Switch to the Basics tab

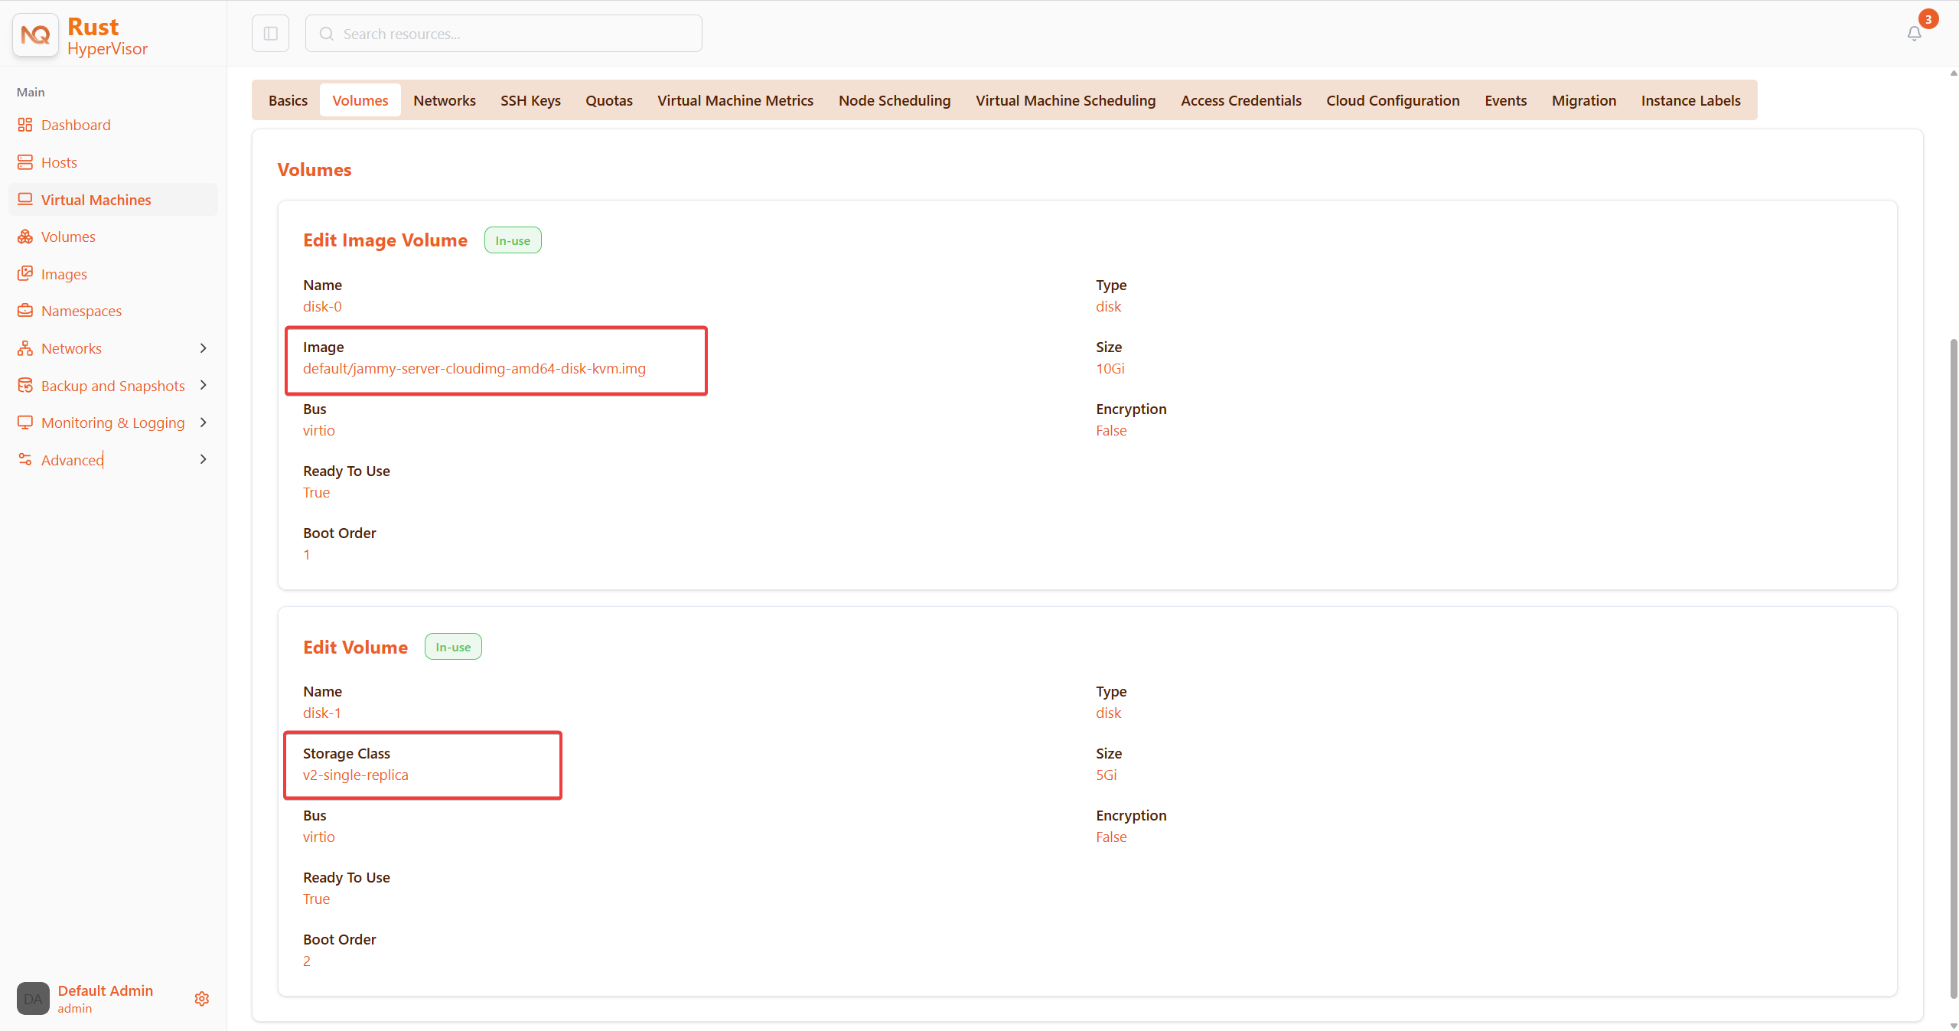(288, 100)
